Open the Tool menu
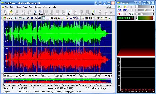This screenshot has height=94, width=156. click(x=30, y=7)
